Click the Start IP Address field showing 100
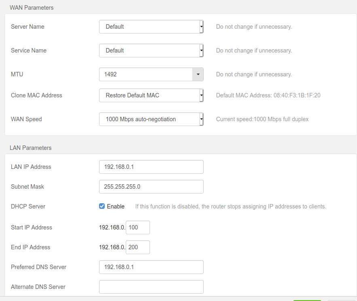This screenshot has height=301, width=357. 138,227
